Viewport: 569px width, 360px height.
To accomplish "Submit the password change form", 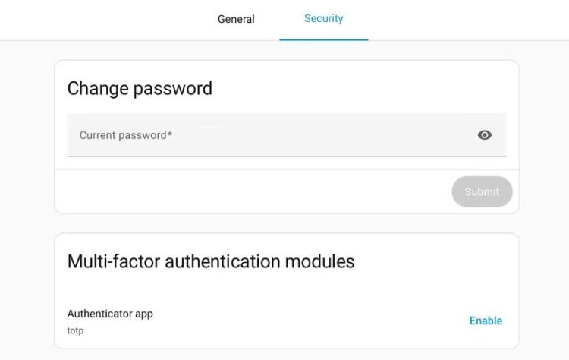I will tap(482, 192).
